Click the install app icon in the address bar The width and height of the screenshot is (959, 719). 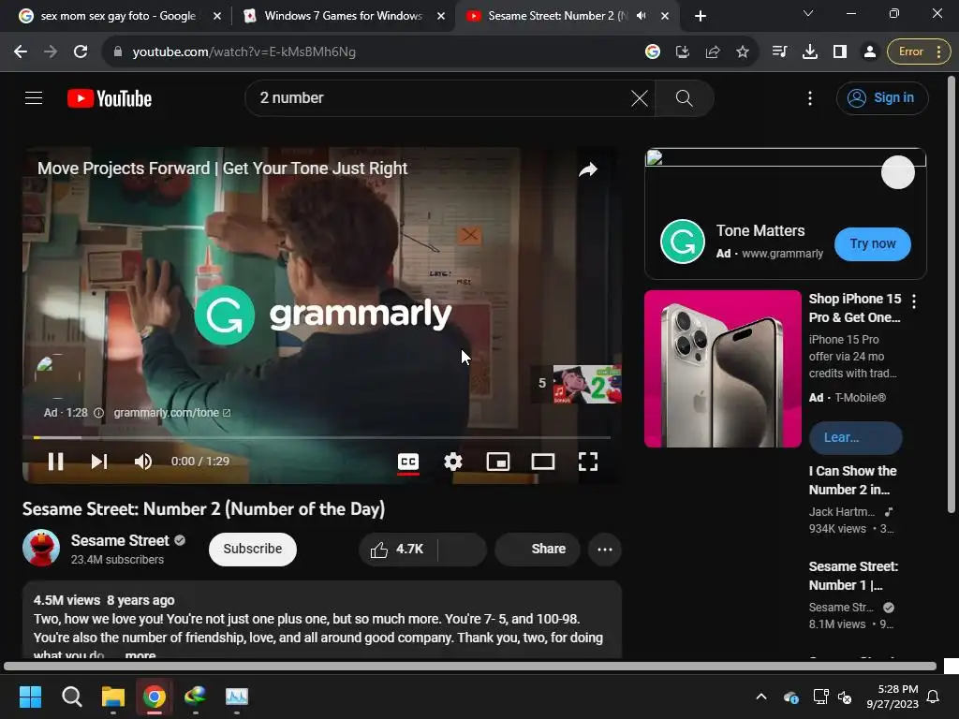683,52
